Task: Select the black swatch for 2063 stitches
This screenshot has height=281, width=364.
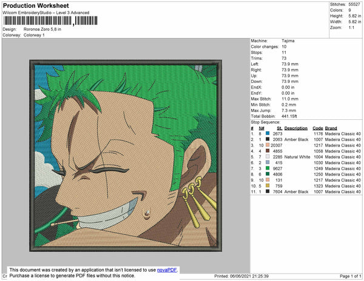Action: (268, 139)
